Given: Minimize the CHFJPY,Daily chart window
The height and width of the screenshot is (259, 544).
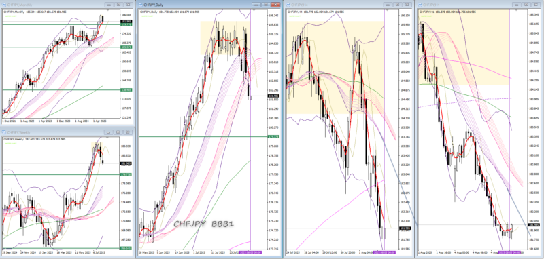Looking at the screenshot, I should click(x=256, y=5).
